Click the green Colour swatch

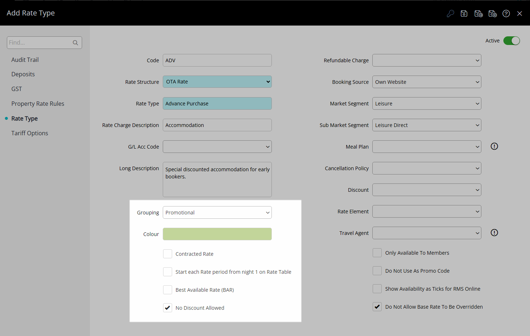click(217, 234)
